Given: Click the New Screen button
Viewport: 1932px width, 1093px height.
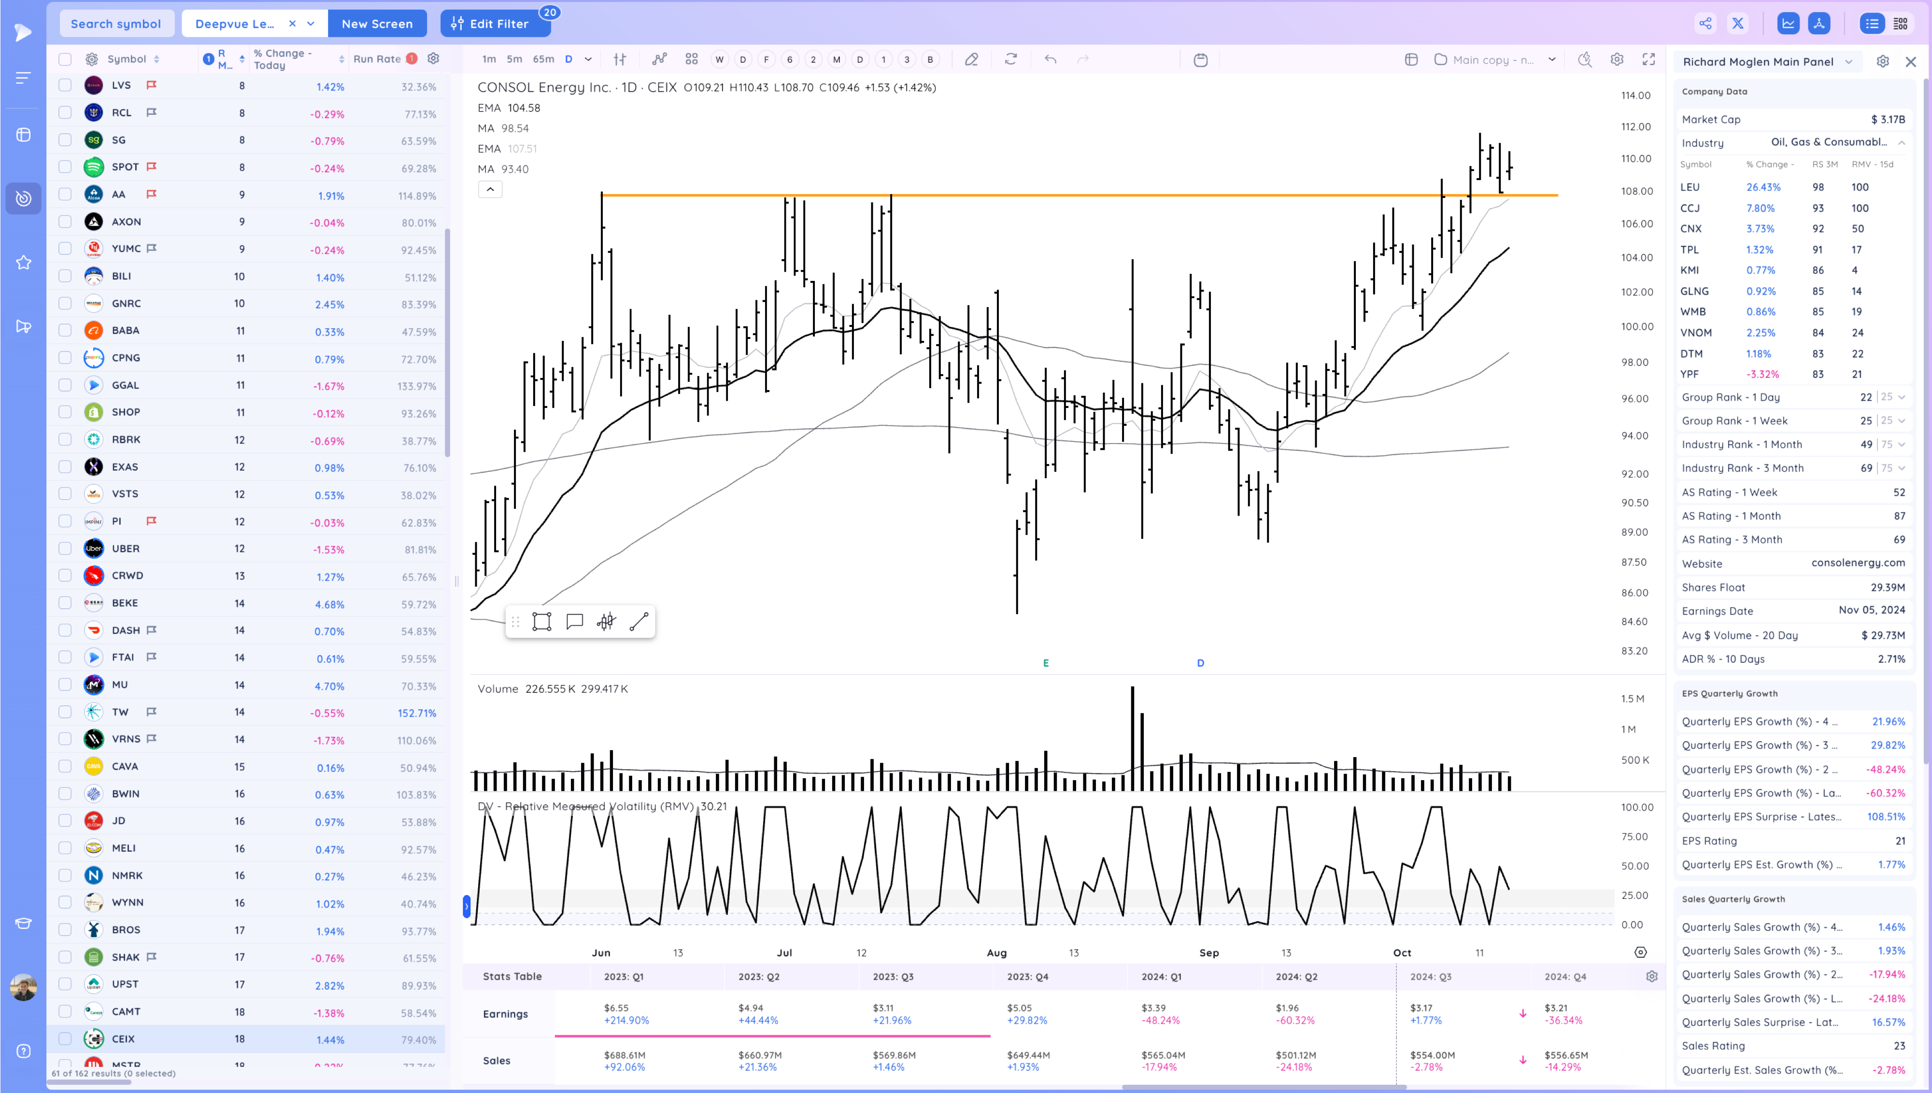Looking at the screenshot, I should point(377,23).
